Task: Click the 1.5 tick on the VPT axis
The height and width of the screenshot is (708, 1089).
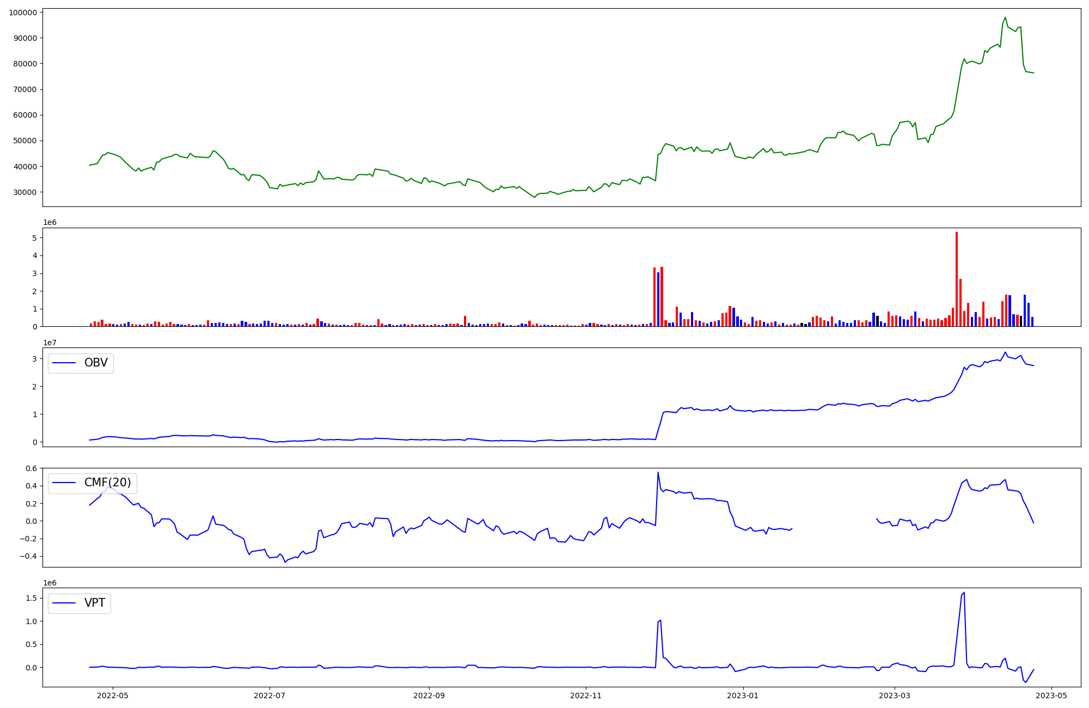Action: (31, 598)
